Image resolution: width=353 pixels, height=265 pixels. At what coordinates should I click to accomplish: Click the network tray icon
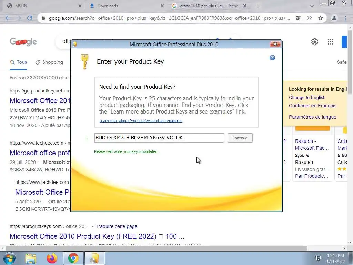tap(318, 258)
